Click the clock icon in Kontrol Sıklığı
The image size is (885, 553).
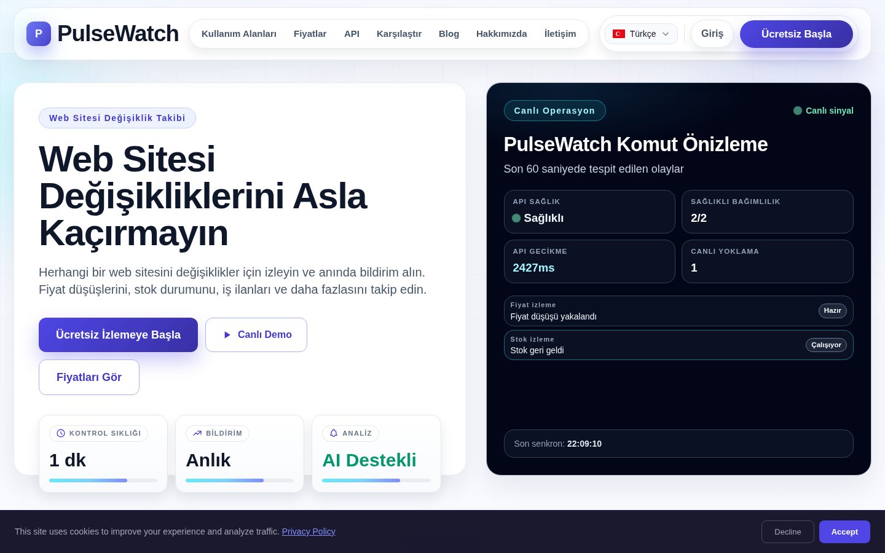click(x=61, y=433)
